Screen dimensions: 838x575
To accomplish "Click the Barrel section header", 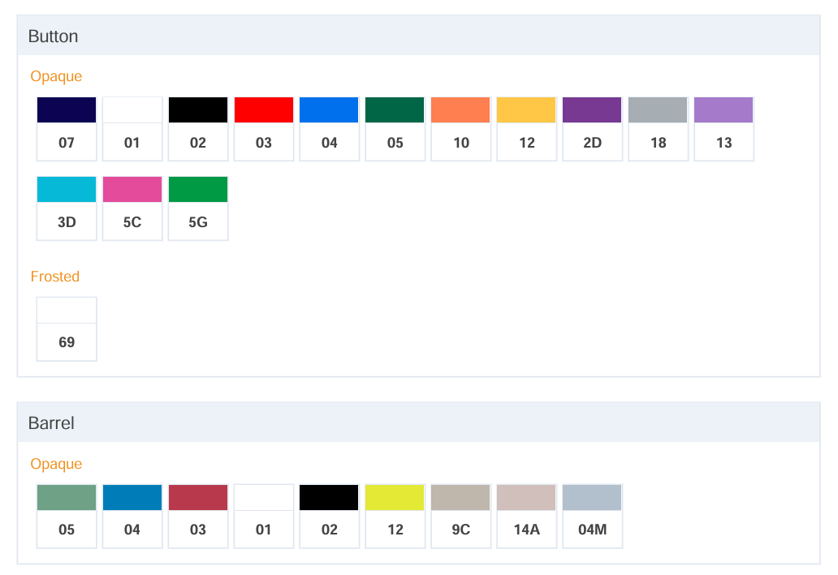I will (51, 423).
